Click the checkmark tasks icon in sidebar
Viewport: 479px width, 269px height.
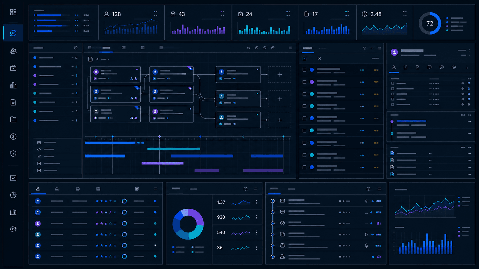tap(13, 178)
